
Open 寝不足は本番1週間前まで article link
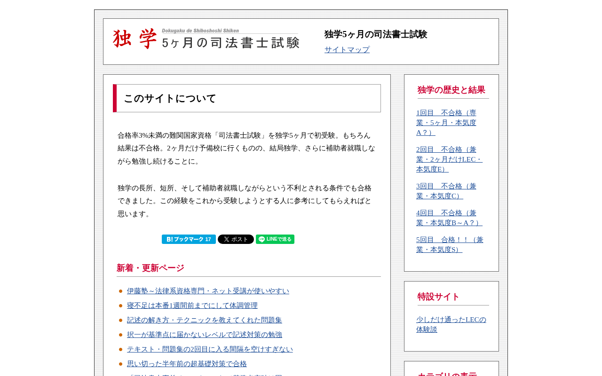(x=192, y=305)
